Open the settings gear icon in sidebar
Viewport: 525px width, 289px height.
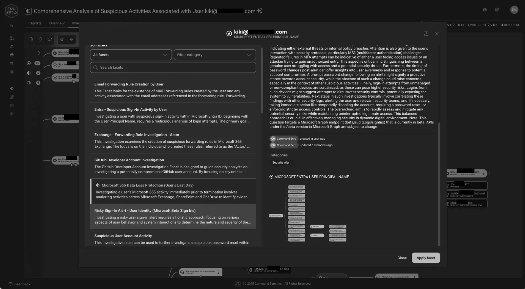click(x=12, y=114)
